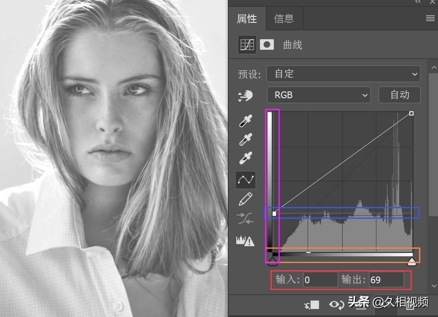Viewport: 438px width, 317px height.
Task: Click the Curves adjustment grid icon
Action: tap(247, 45)
